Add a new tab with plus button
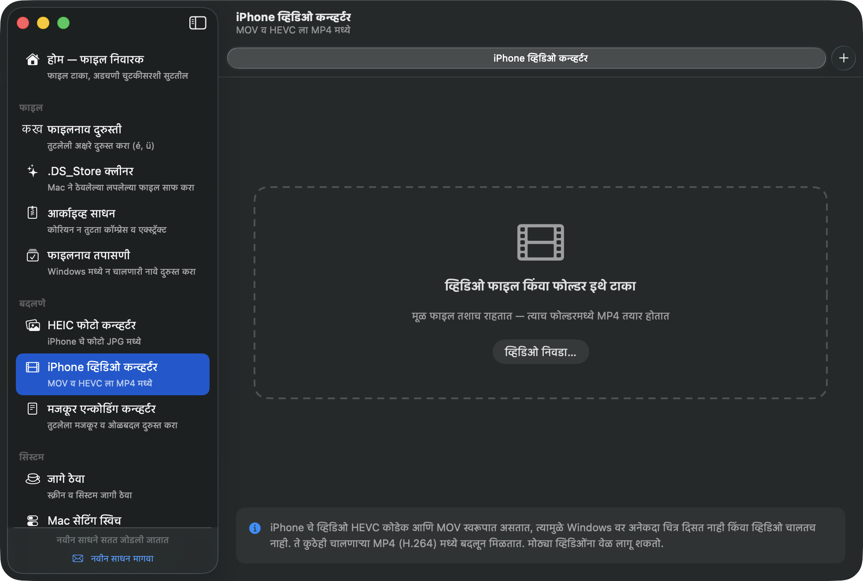 pos(844,58)
